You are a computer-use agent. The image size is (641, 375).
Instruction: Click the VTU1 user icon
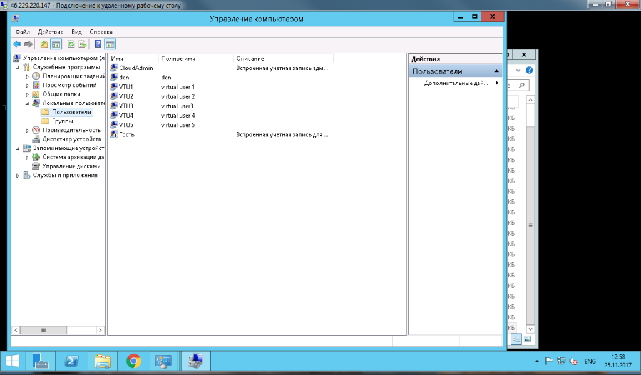point(114,86)
